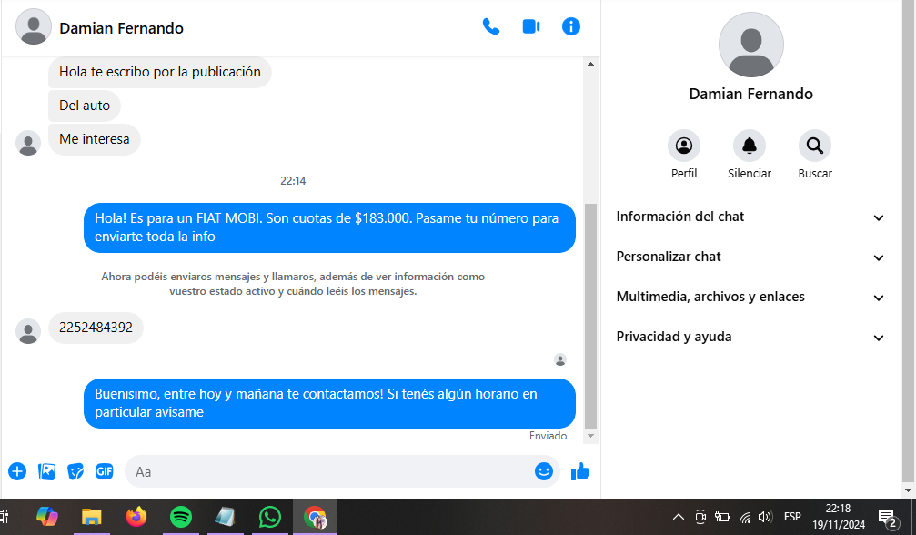916x535 pixels.
Task: Start a video call from chat header
Action: (x=531, y=27)
